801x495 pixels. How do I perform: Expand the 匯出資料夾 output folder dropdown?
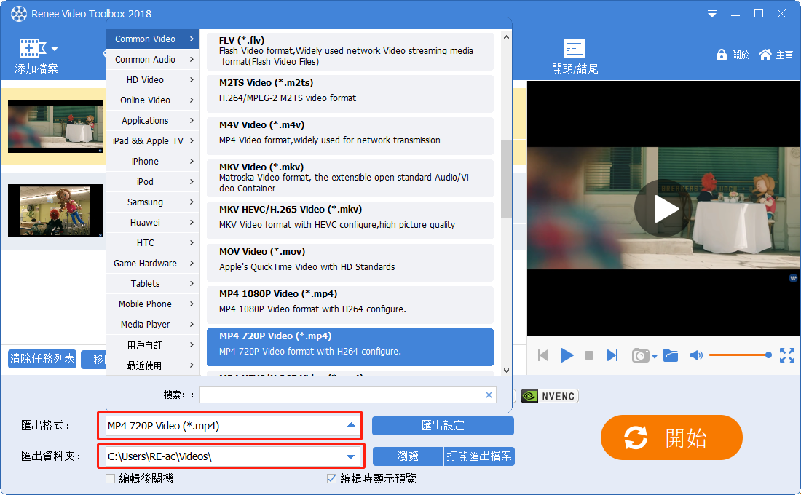(350, 456)
